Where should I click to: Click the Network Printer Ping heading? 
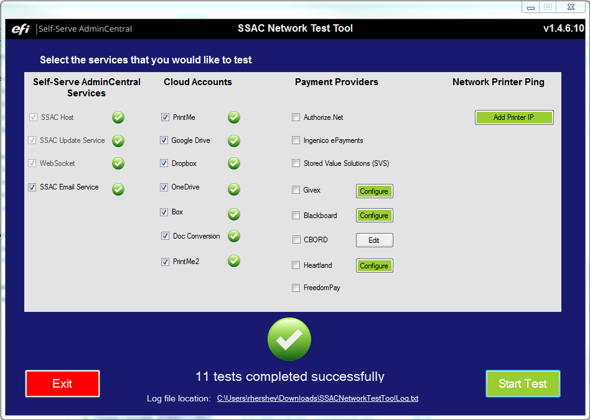coord(498,82)
